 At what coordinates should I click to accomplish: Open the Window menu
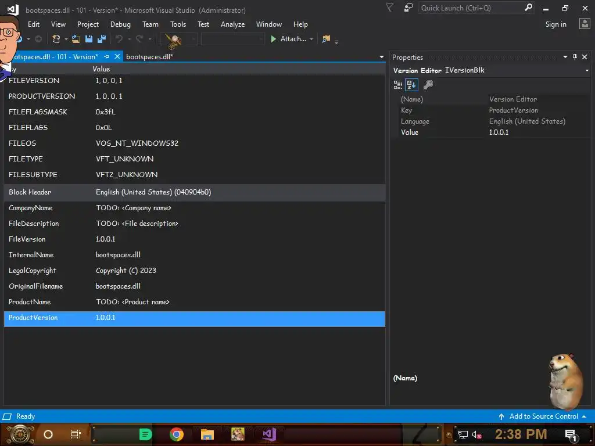[x=268, y=24]
